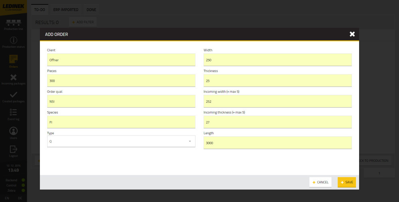Switch language to DE
This screenshot has height=202, width=399.
point(20,198)
